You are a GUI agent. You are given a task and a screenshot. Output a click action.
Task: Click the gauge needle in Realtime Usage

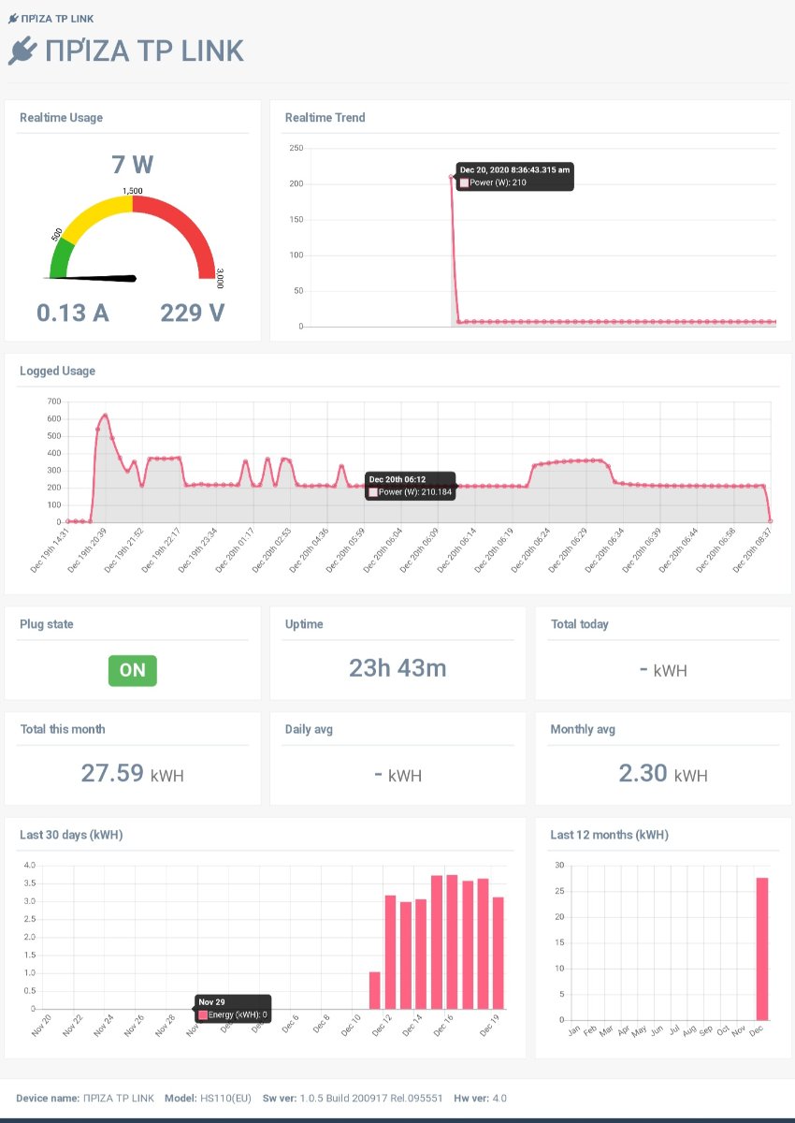coord(92,278)
